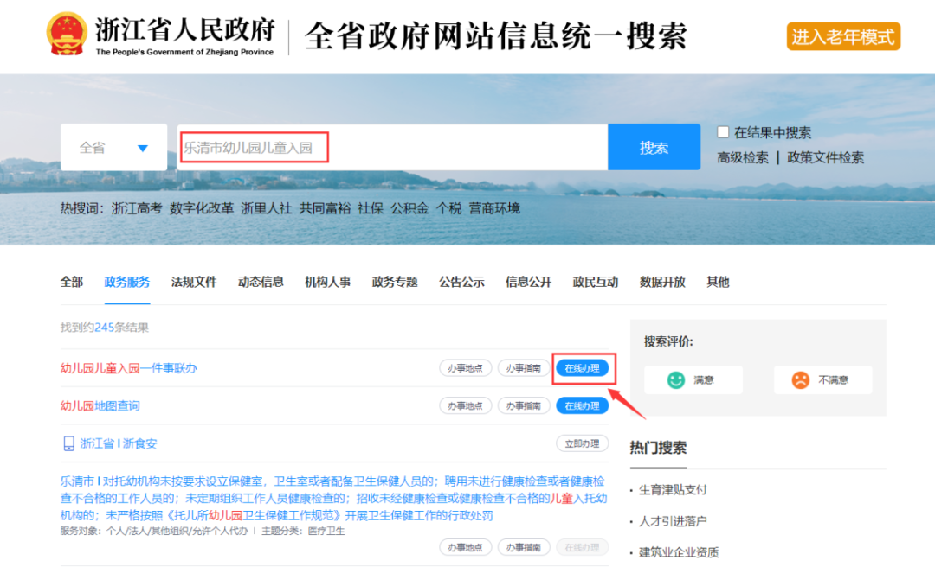Image resolution: width=935 pixels, height=567 pixels.
Task: Click the green smiley 满意 icon
Action: (x=675, y=379)
